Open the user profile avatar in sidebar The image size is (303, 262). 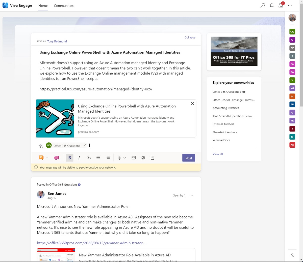click(292, 18)
